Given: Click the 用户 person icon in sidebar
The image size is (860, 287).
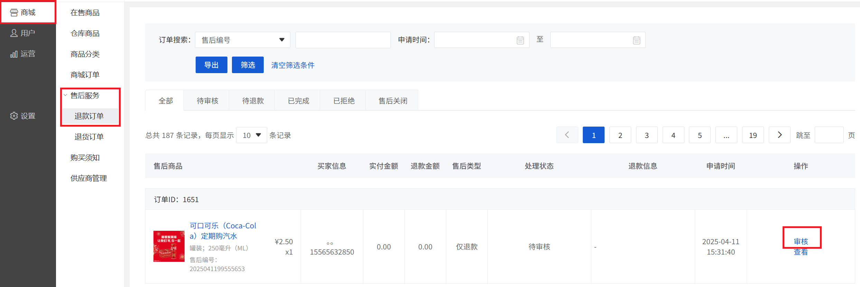Looking at the screenshot, I should coord(14,33).
